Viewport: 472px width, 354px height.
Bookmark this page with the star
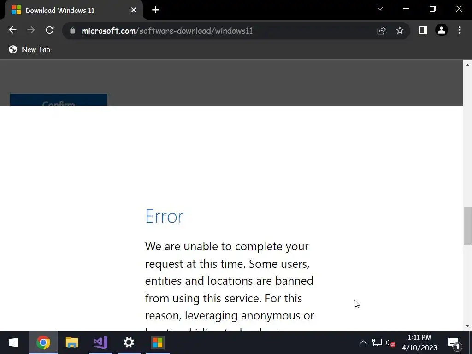pos(400,30)
